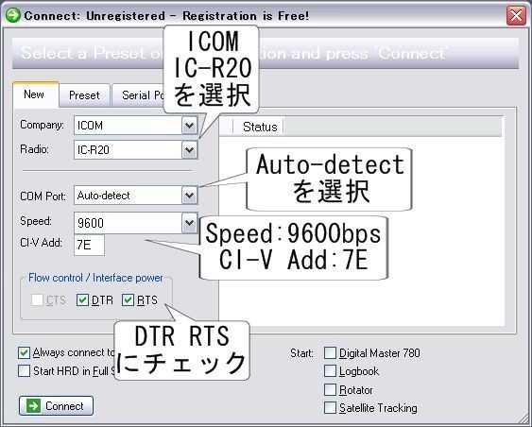This screenshot has height=427, width=532.
Task: Click the green arrow icon in title bar
Action: pos(13,15)
